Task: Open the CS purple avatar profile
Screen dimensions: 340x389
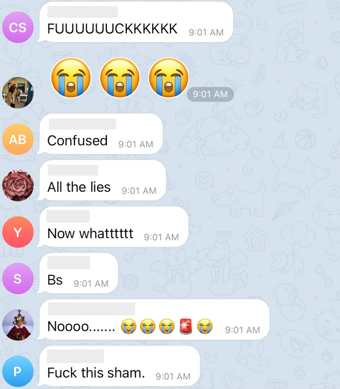Action: pos(18,28)
